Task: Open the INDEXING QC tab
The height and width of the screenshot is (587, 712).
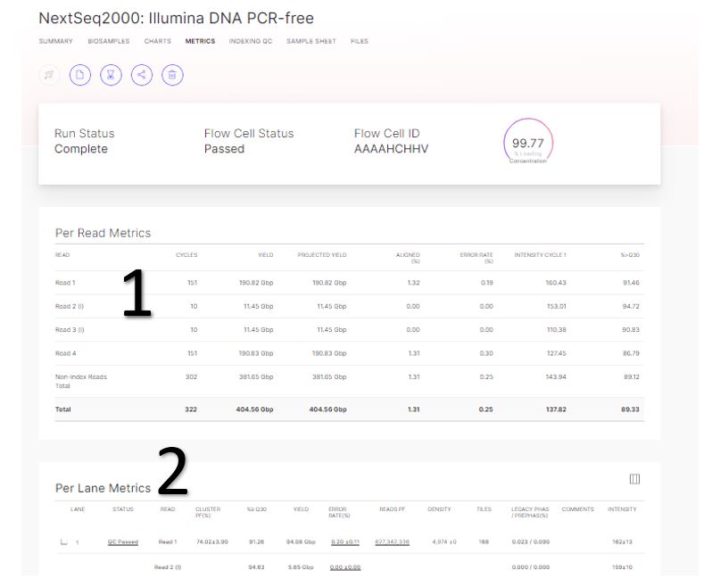Action: 251,41
